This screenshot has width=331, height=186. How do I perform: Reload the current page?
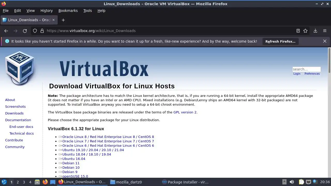pos(25,31)
